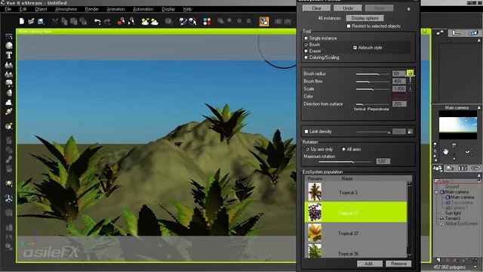
Task: Open atmosphere editor cloud icon
Action: [x=154, y=22]
